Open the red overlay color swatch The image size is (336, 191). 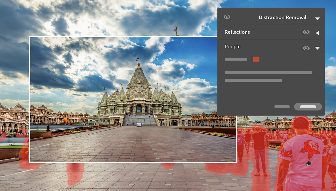point(256,59)
